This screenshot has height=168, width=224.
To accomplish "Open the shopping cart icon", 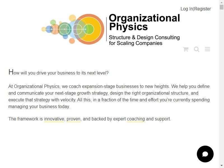I will pyautogui.click(x=186, y=49).
